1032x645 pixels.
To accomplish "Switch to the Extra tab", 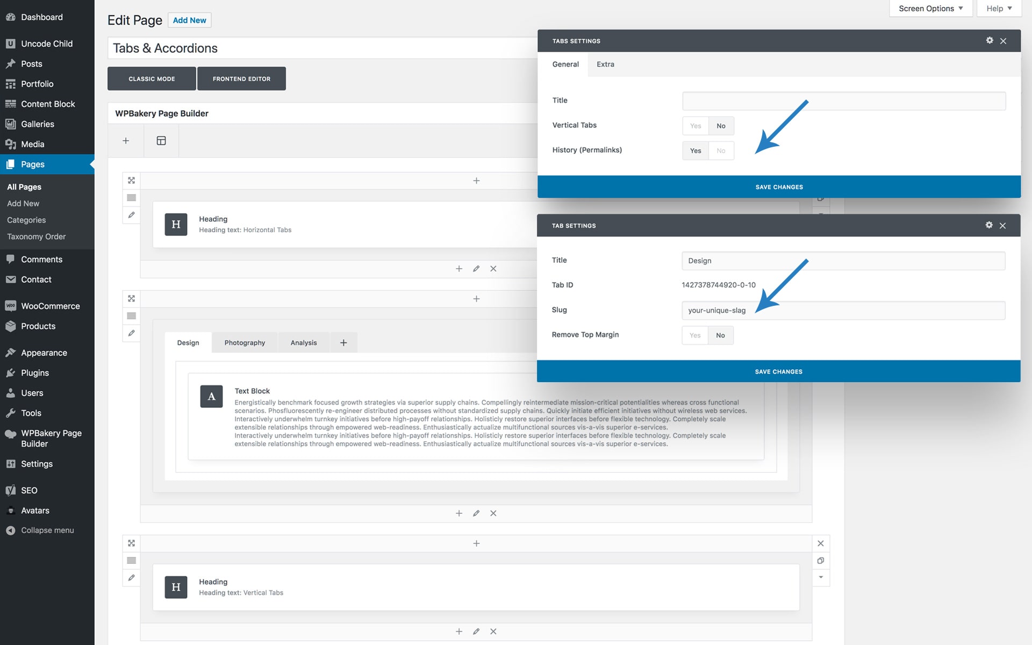I will tap(605, 64).
